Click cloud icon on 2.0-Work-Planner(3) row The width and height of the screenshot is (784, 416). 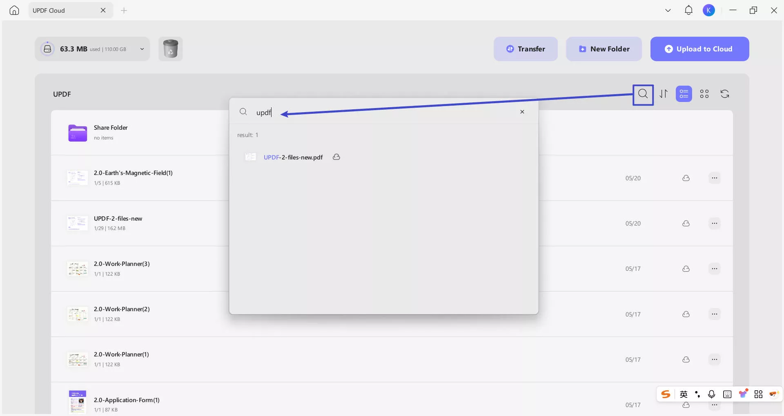point(686,269)
